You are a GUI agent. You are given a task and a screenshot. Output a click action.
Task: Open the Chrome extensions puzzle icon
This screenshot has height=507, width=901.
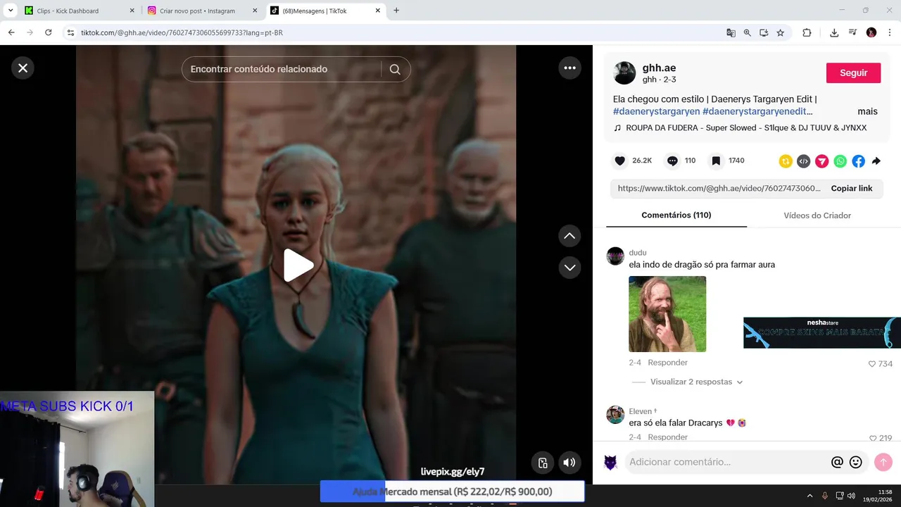pyautogui.click(x=807, y=32)
